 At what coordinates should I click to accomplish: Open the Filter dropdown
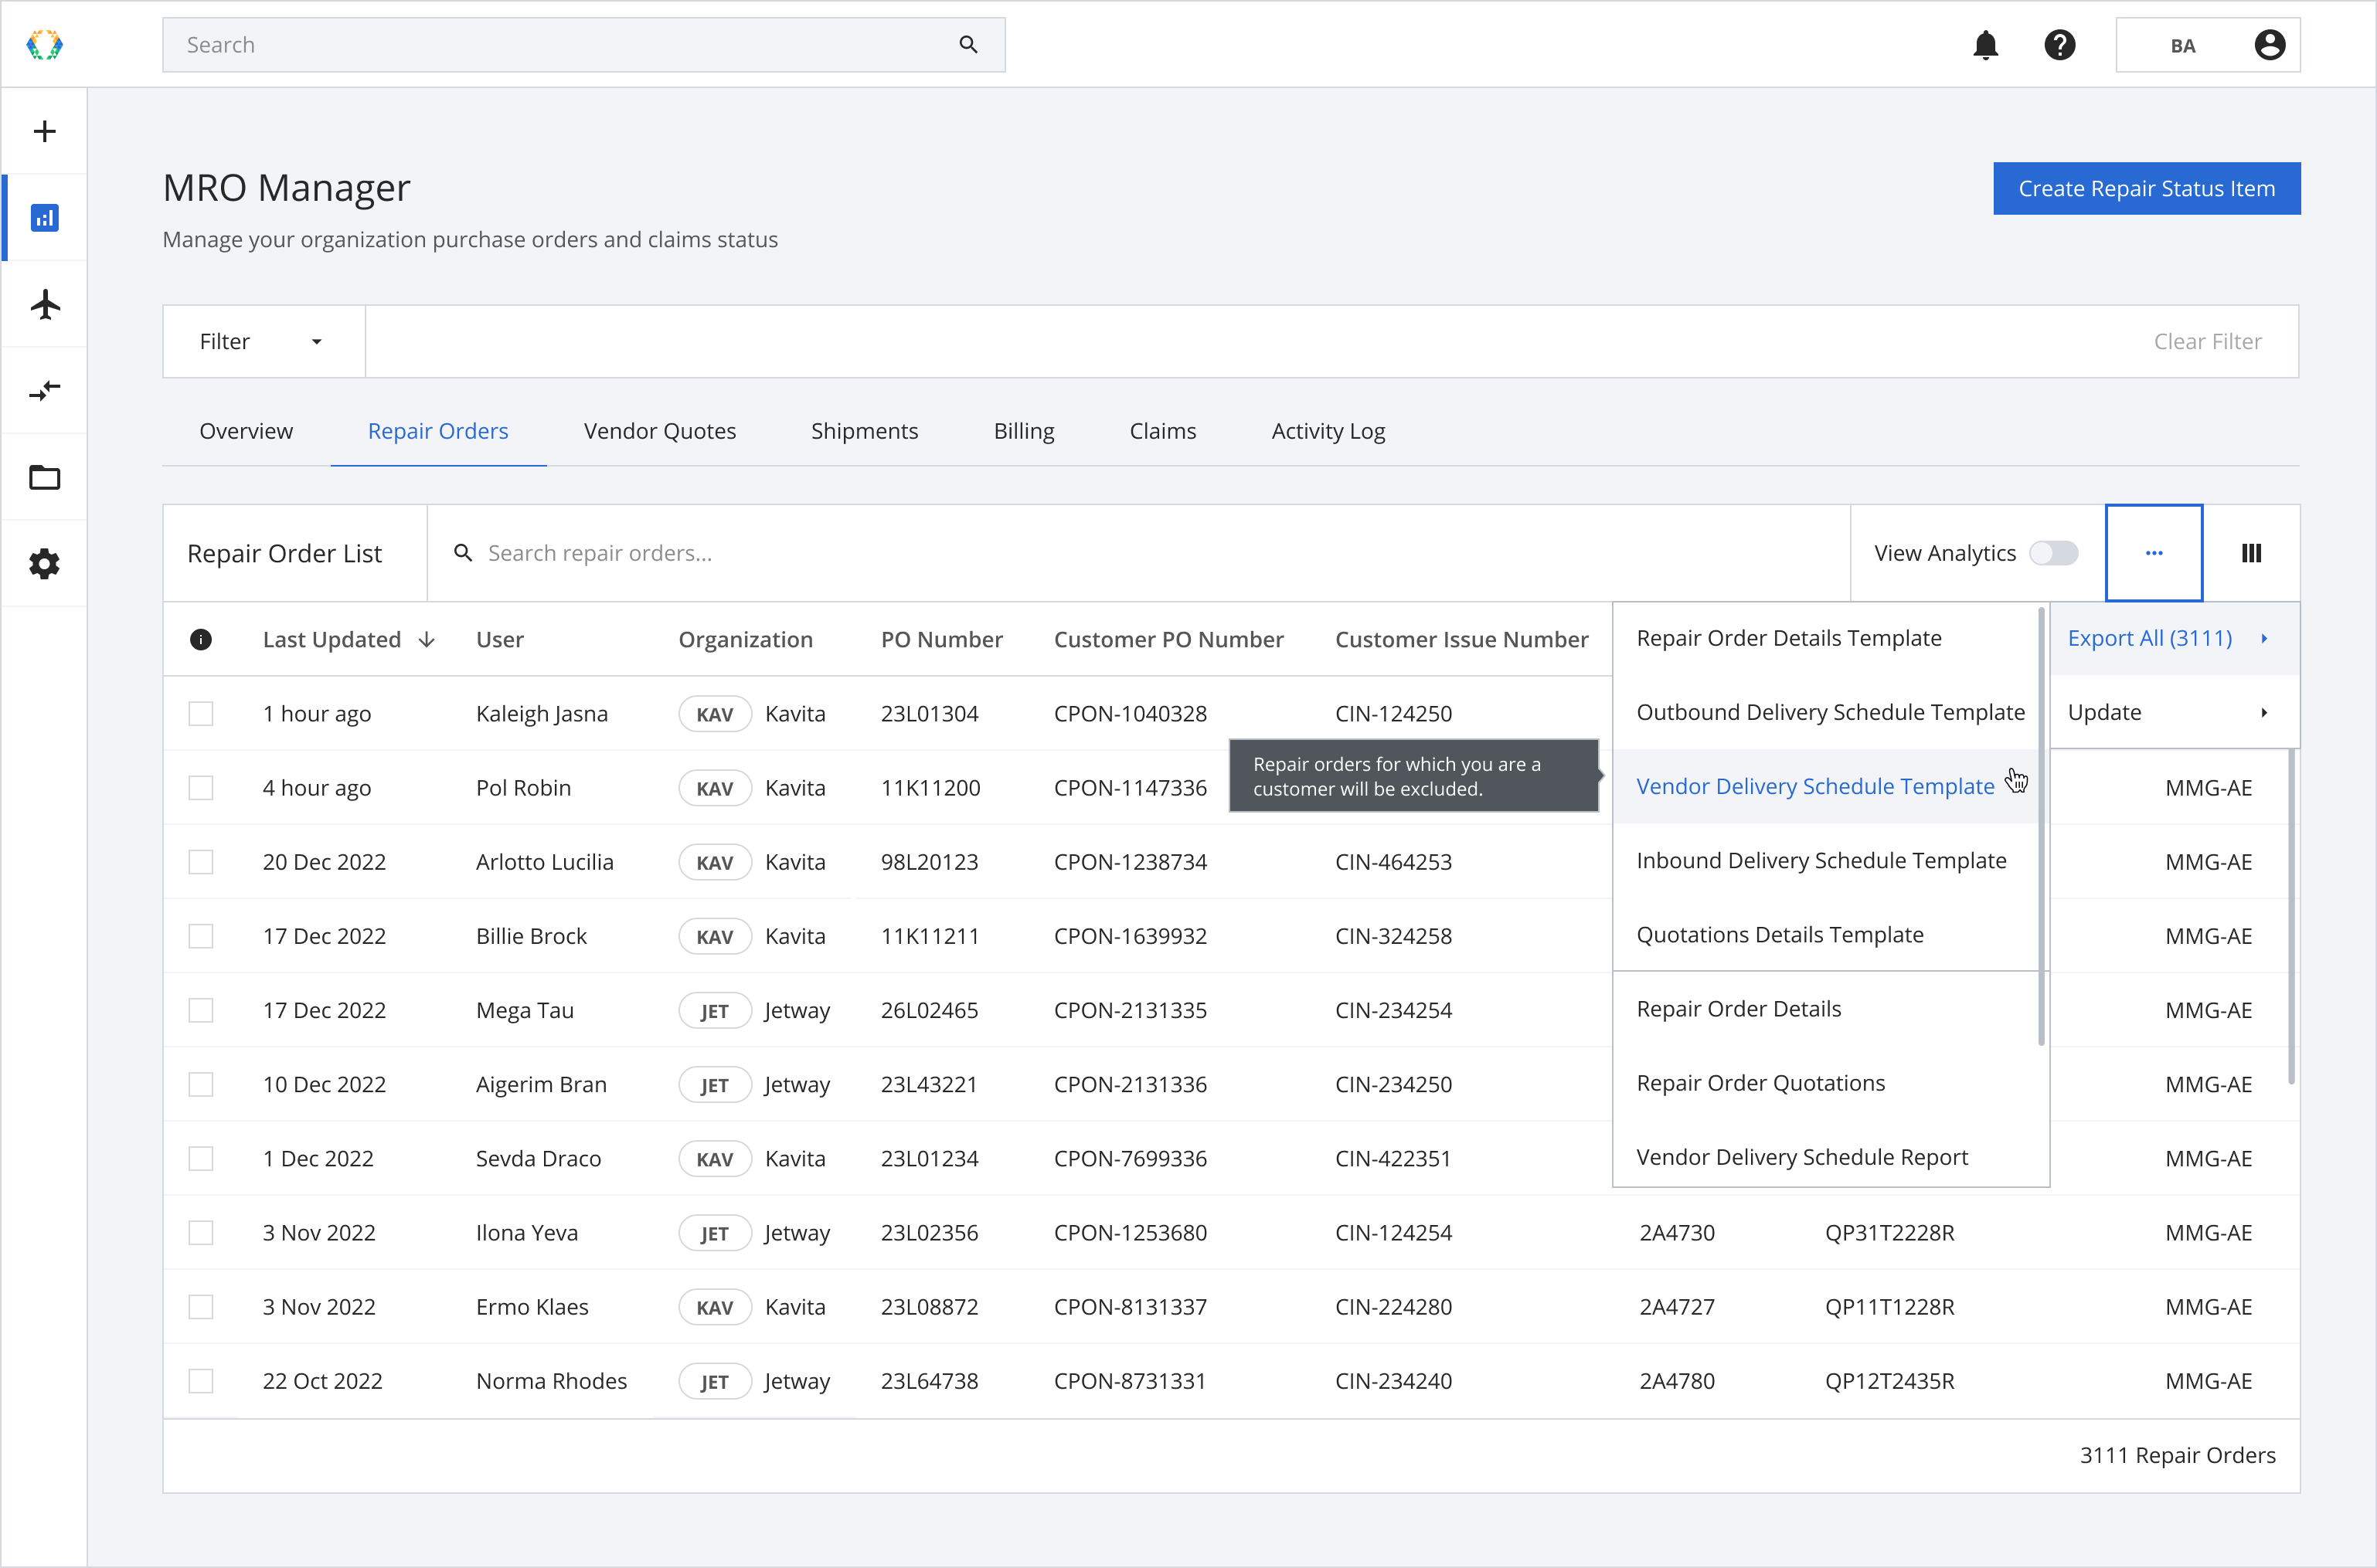(264, 341)
